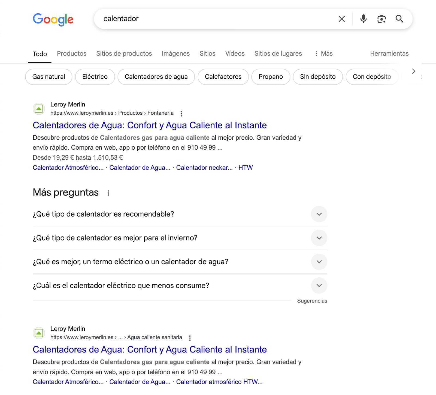Open the three-dot menu beside Más preguntas

pyautogui.click(x=108, y=192)
